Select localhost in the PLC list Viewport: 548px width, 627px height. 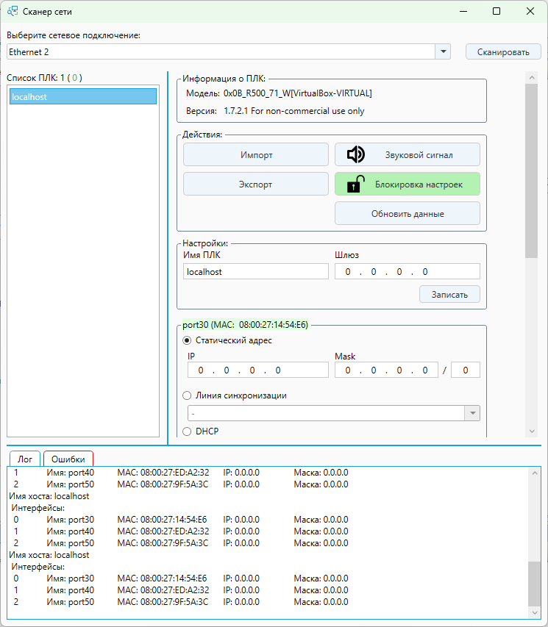[x=82, y=97]
